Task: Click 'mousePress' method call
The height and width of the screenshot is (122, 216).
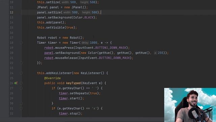Action: pyautogui.click(x=64, y=48)
